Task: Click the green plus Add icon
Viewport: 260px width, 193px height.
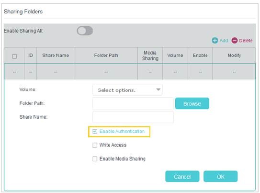Action: (215, 40)
